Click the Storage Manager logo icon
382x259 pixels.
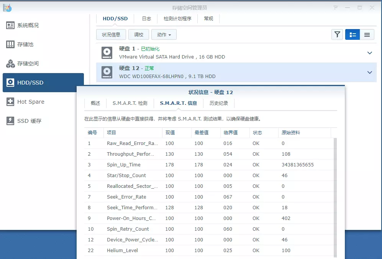[x=7, y=8]
